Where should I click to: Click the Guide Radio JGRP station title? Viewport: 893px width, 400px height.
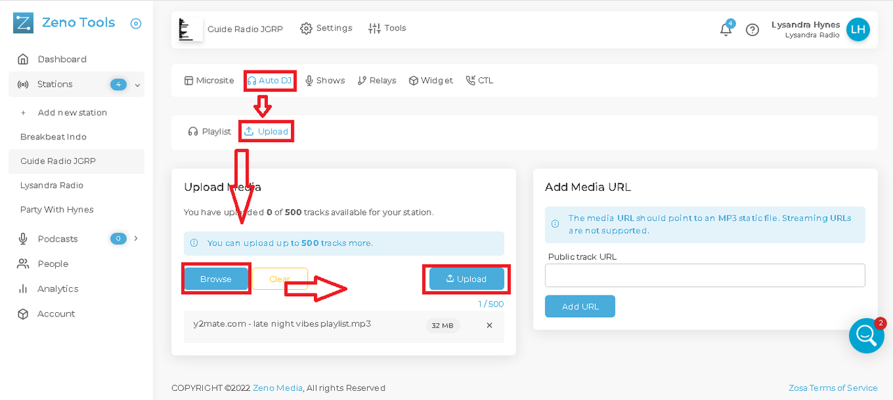coord(245,29)
